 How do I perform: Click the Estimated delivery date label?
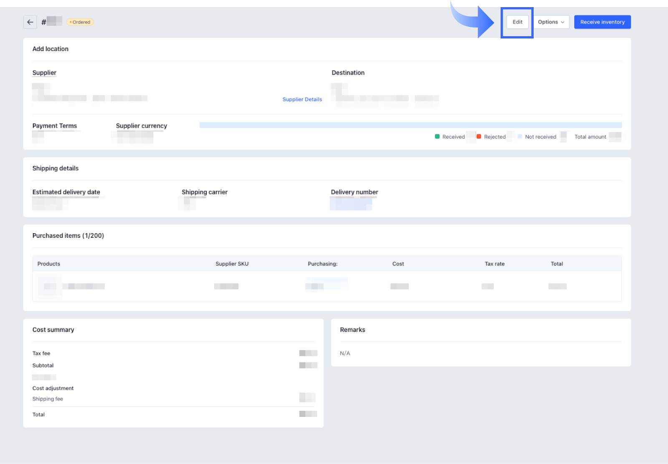pos(66,192)
